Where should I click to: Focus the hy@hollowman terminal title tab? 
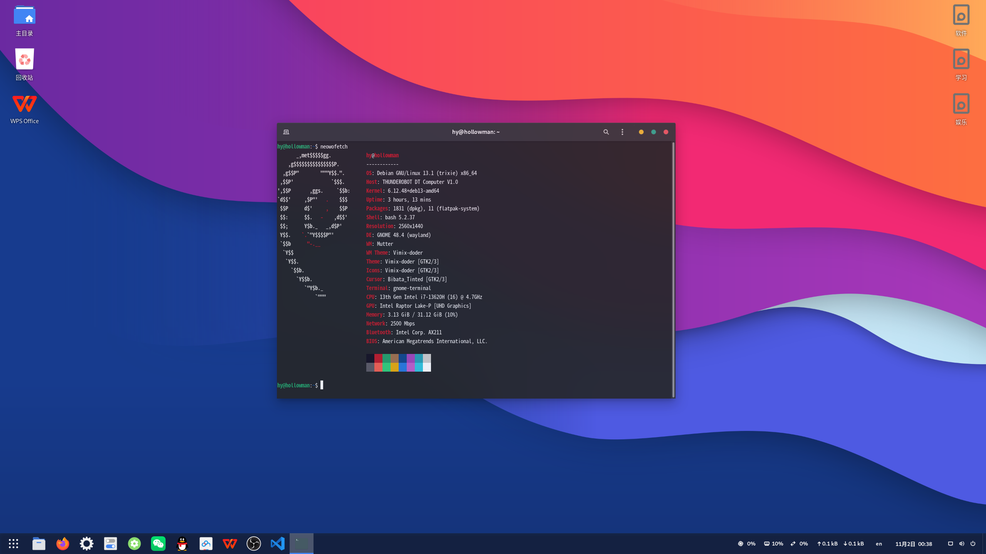pyautogui.click(x=475, y=132)
